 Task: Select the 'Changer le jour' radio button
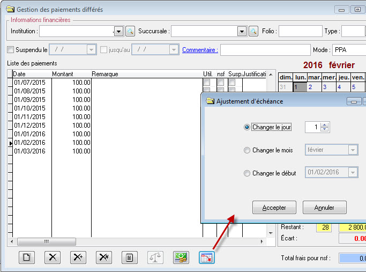coord(247,127)
